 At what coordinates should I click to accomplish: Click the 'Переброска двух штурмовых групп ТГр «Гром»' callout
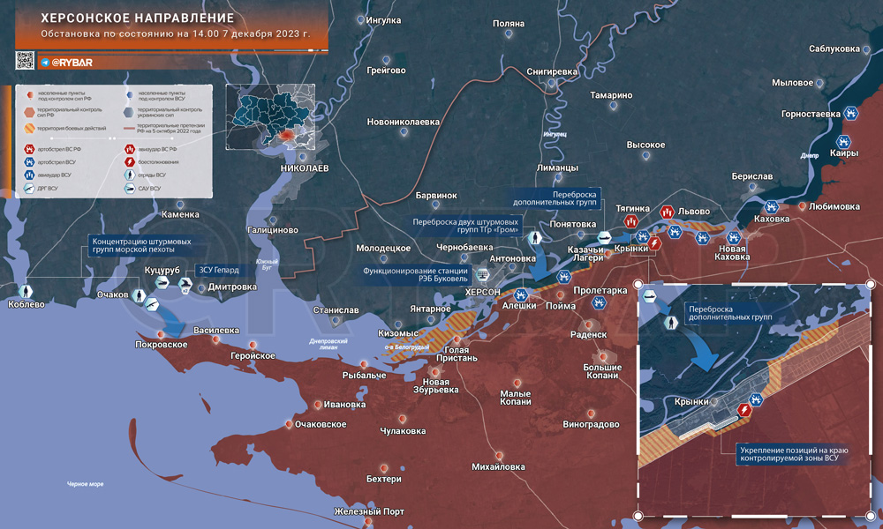[x=465, y=226]
